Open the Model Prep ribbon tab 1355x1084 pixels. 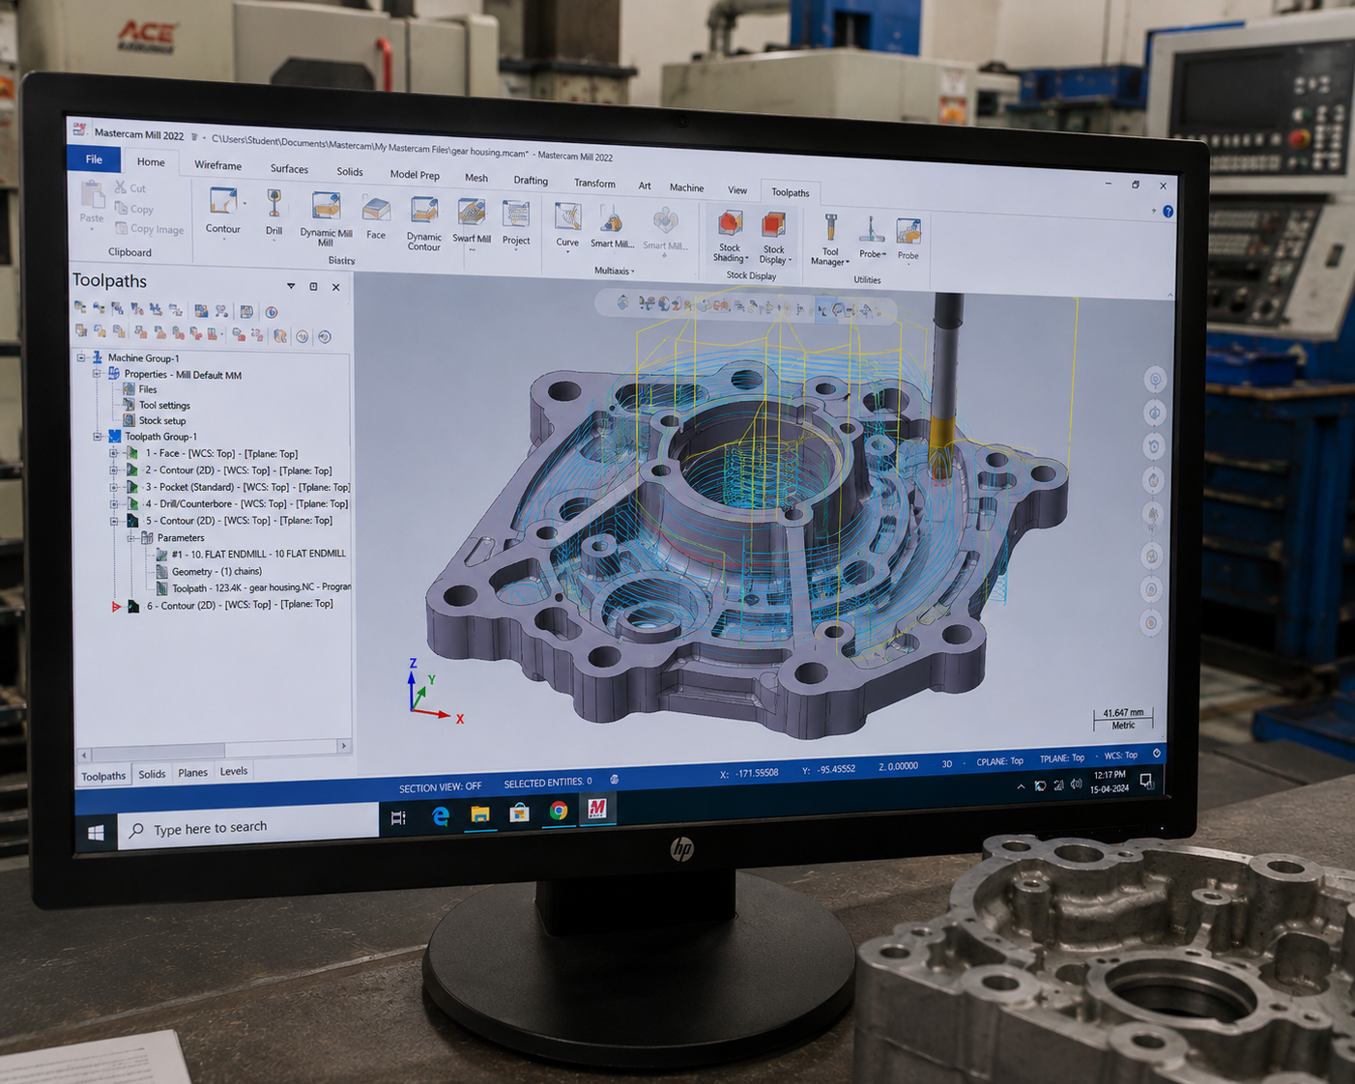415,175
